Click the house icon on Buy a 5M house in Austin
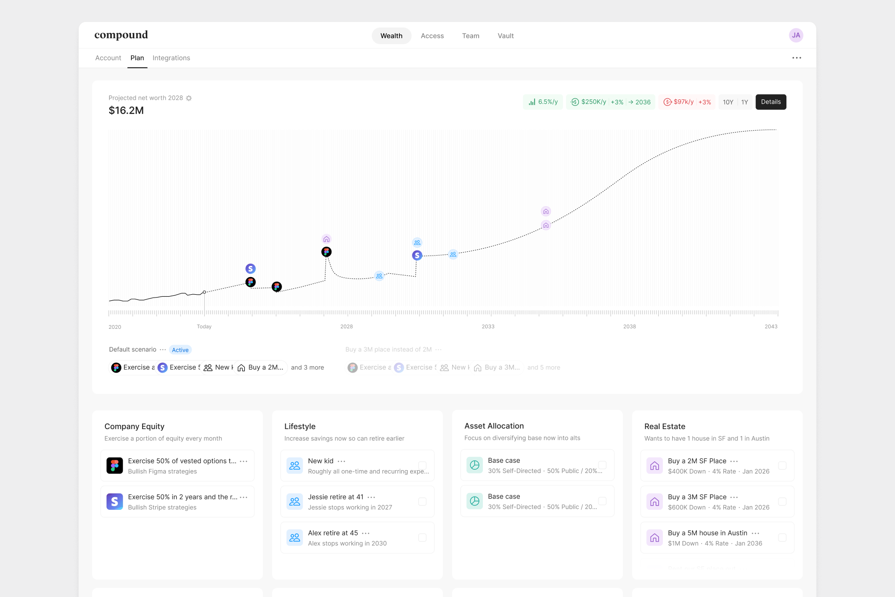This screenshot has width=895, height=597. [654, 537]
